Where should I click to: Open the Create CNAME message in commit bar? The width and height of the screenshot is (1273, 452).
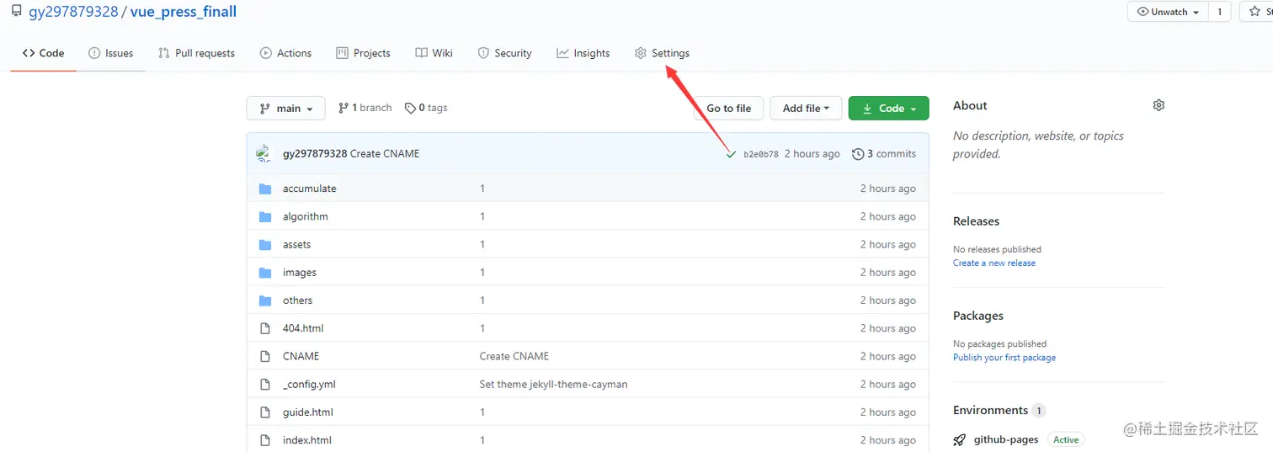[385, 154]
